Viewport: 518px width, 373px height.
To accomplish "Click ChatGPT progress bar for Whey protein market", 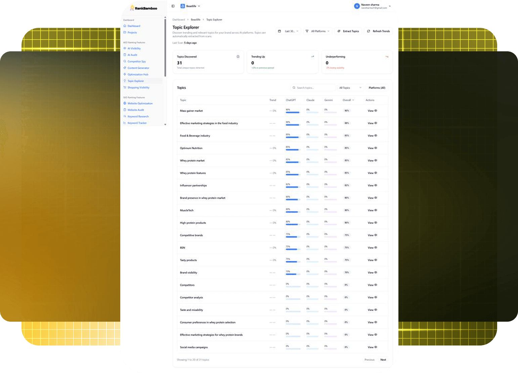I will (292, 162).
